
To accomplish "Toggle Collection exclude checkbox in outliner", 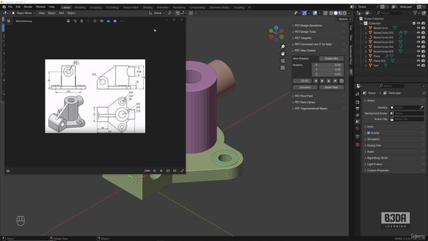I will pyautogui.click(x=414, y=23).
